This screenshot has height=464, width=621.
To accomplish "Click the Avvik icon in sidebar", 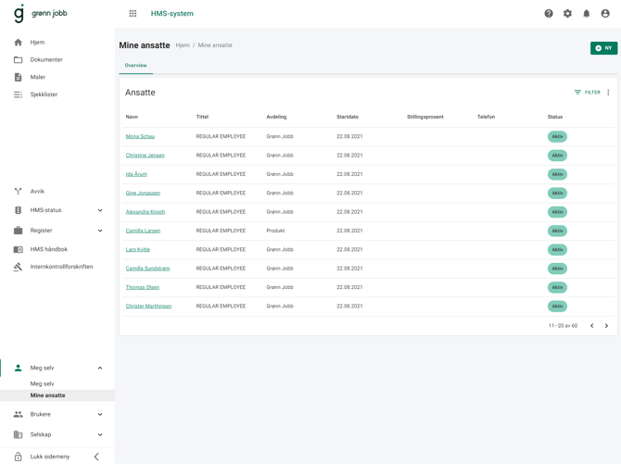I will coord(18,192).
